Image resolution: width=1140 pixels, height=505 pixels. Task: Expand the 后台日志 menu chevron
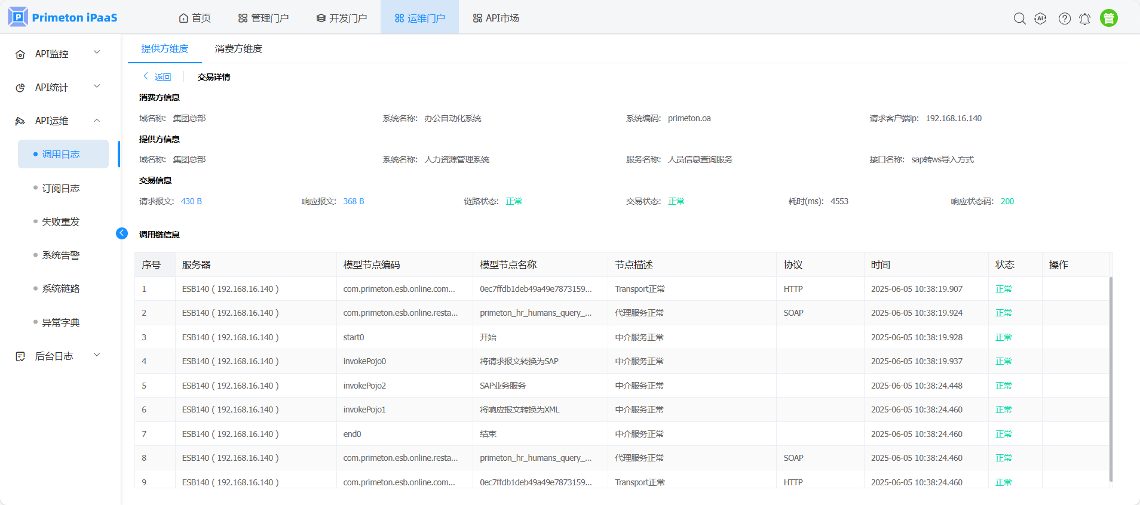[97, 355]
